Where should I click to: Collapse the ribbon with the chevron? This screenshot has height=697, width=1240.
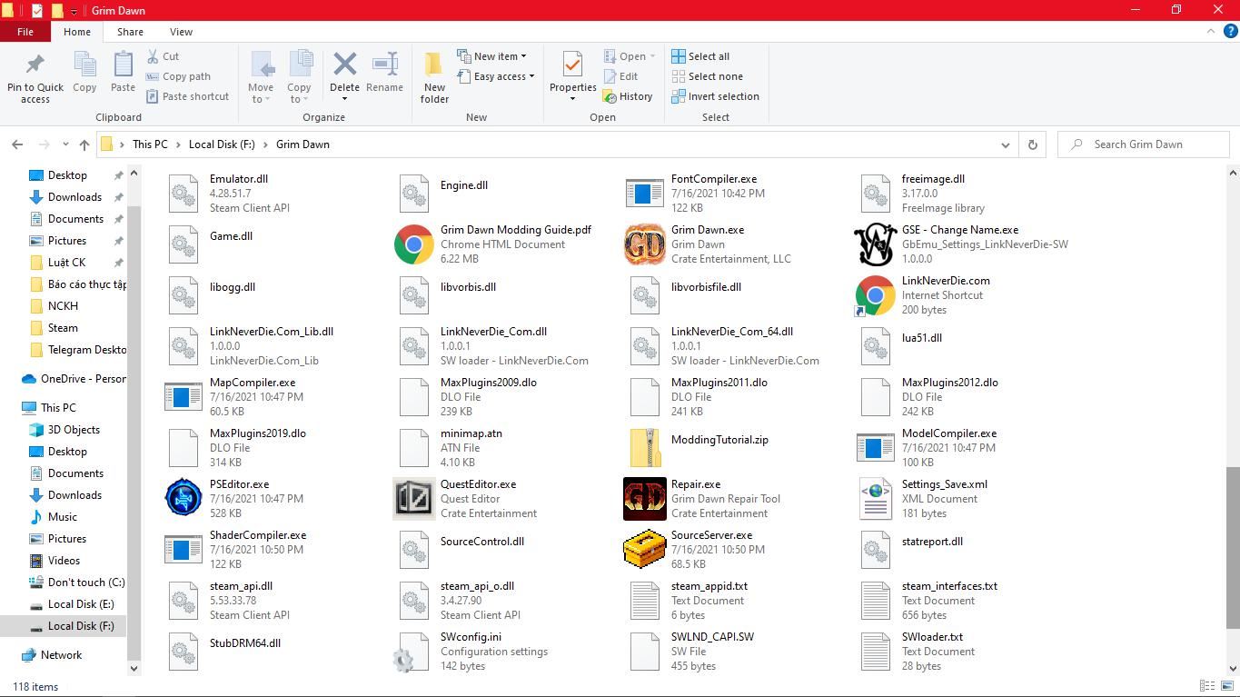pos(1210,32)
